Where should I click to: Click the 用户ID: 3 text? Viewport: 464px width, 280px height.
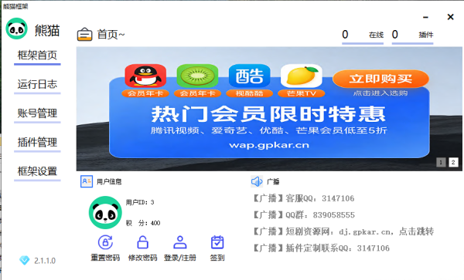[140, 202]
